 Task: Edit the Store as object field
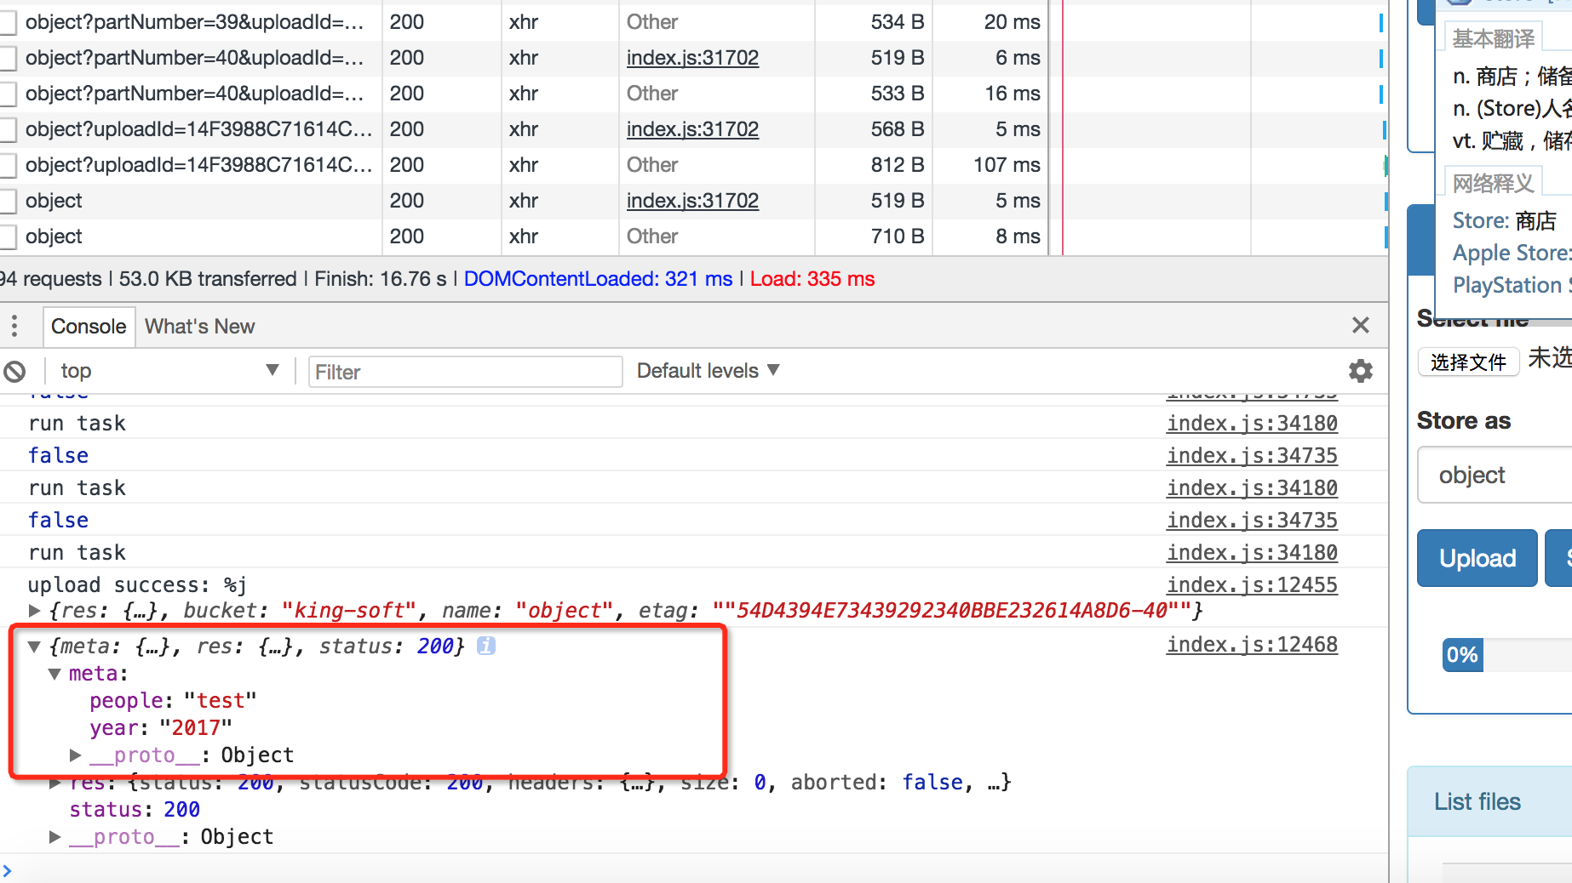(x=1495, y=475)
